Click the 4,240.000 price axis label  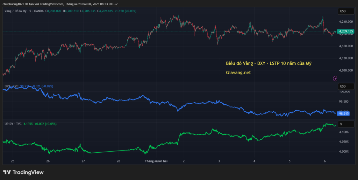click(346, 22)
